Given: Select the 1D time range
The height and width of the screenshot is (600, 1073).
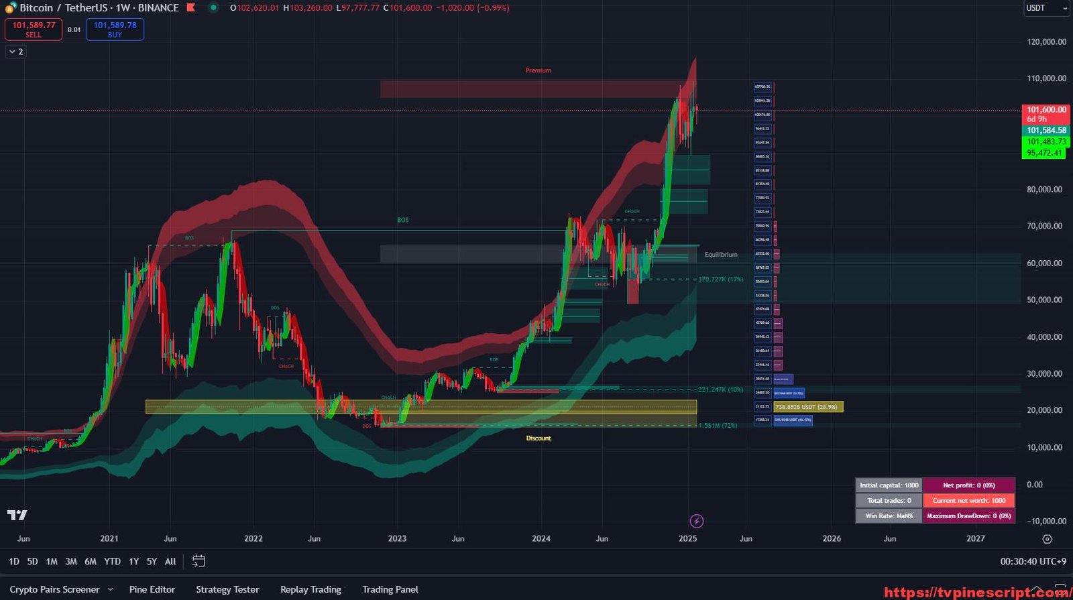Looking at the screenshot, I should (x=14, y=562).
